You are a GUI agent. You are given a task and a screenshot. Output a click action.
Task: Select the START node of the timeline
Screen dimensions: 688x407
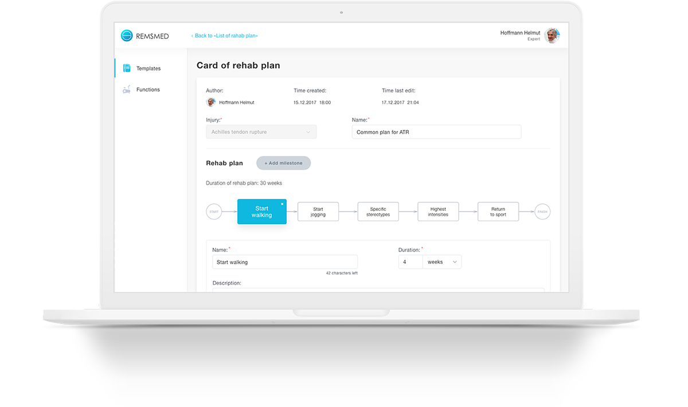point(214,212)
